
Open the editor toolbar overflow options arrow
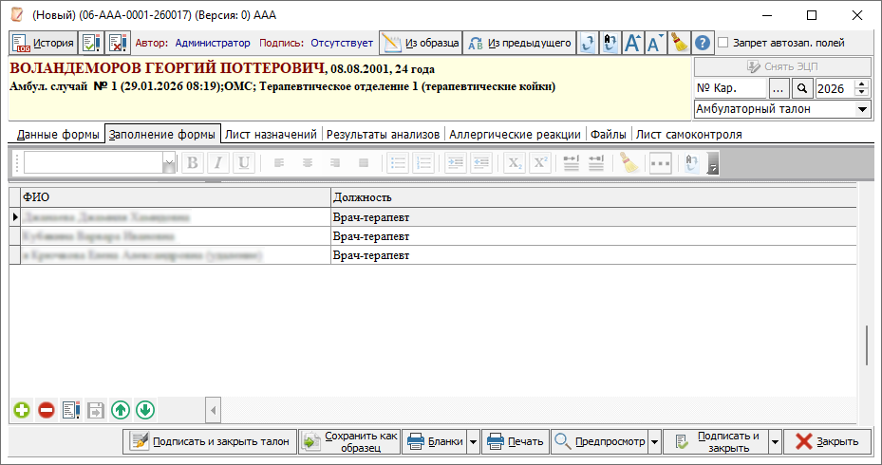coord(713,163)
